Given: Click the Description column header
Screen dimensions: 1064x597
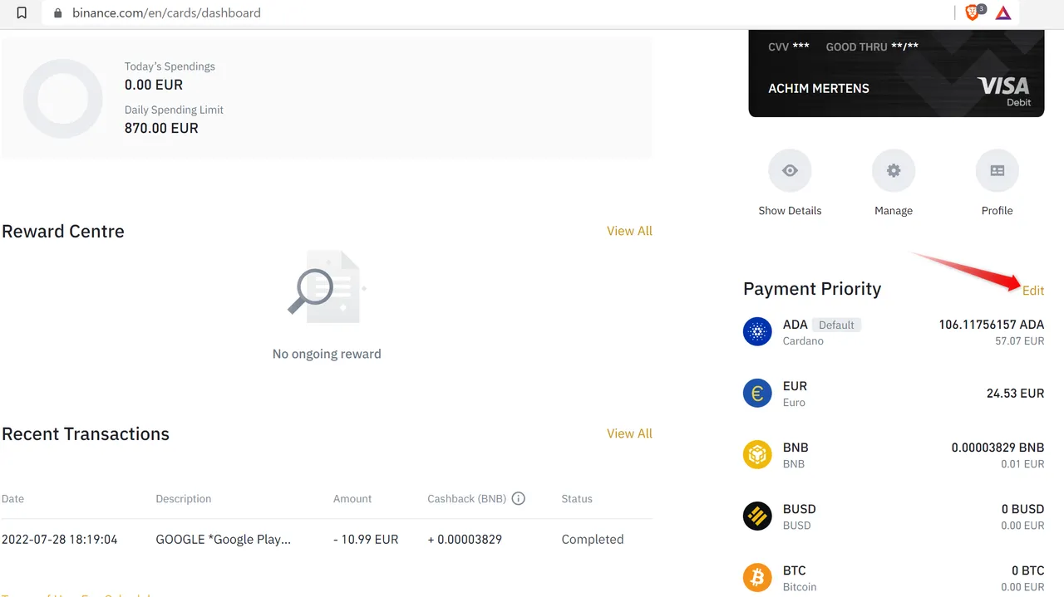Looking at the screenshot, I should 184,499.
